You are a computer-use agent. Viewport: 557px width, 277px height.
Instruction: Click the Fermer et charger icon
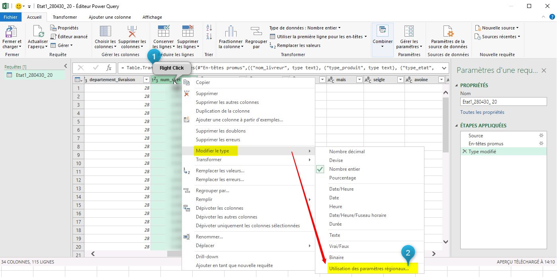12,32
